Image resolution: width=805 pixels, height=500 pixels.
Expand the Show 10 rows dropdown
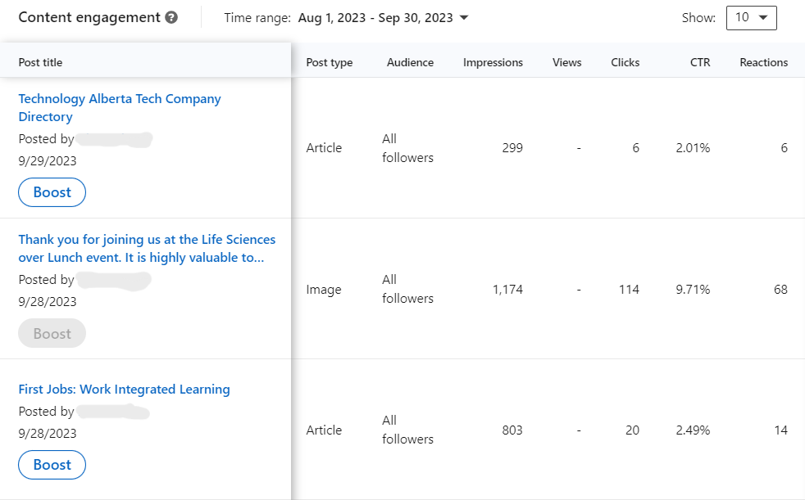coord(751,18)
